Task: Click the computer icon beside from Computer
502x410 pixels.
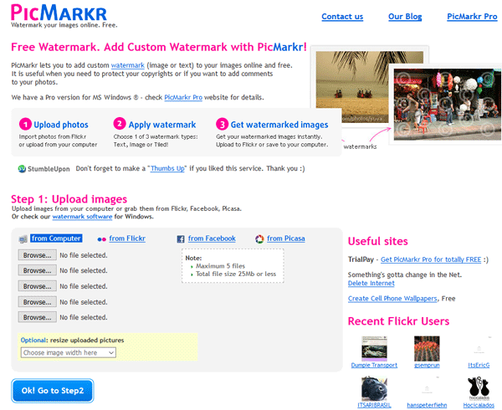Action: (x=23, y=238)
